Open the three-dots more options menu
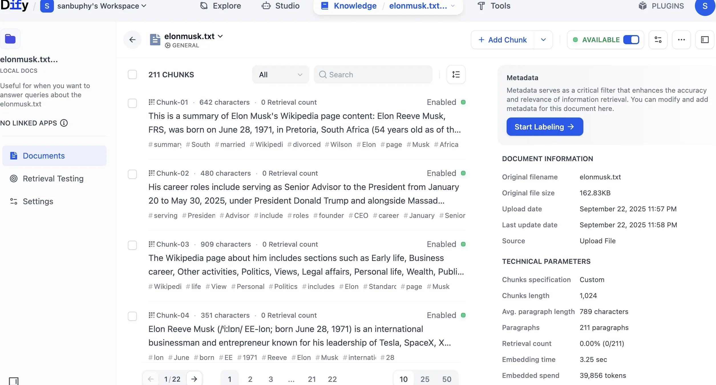 click(681, 40)
